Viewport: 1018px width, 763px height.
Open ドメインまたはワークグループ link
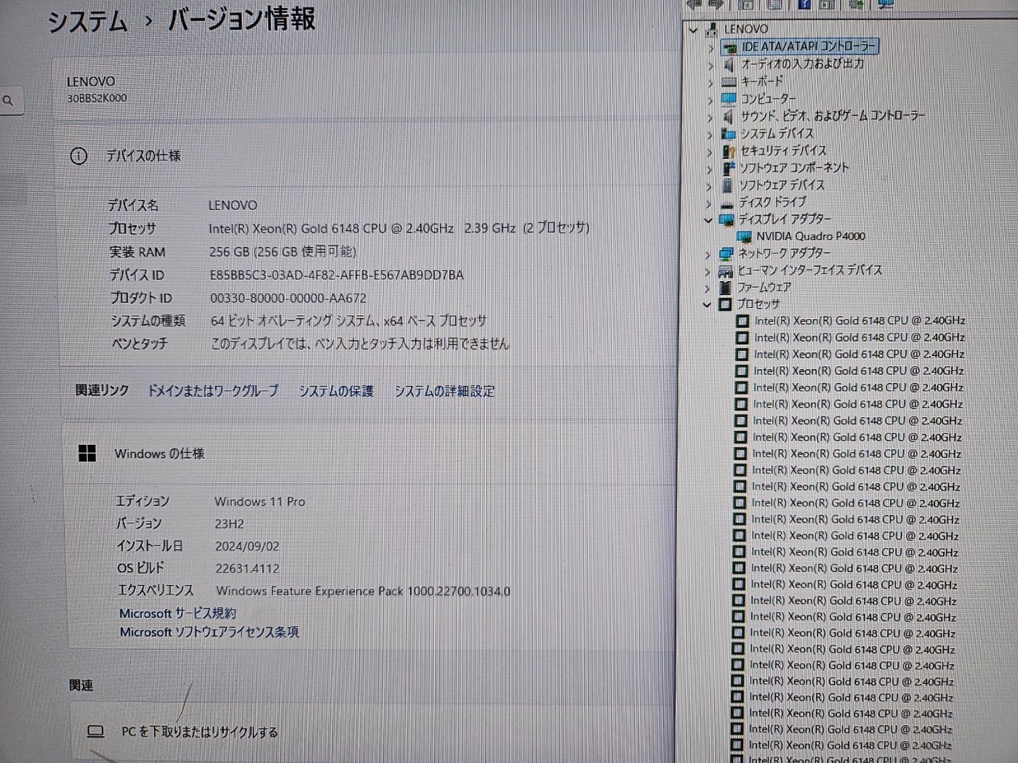coord(213,391)
